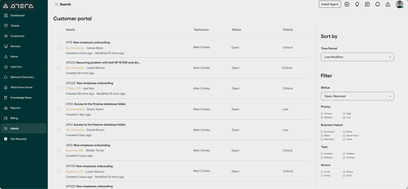Open the quick-create plus icon

[347, 4]
